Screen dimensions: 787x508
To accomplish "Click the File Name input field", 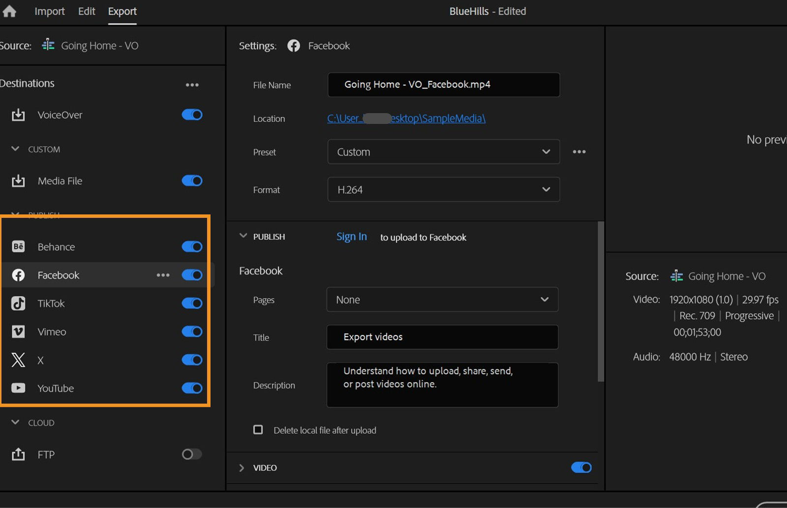I will coord(443,84).
